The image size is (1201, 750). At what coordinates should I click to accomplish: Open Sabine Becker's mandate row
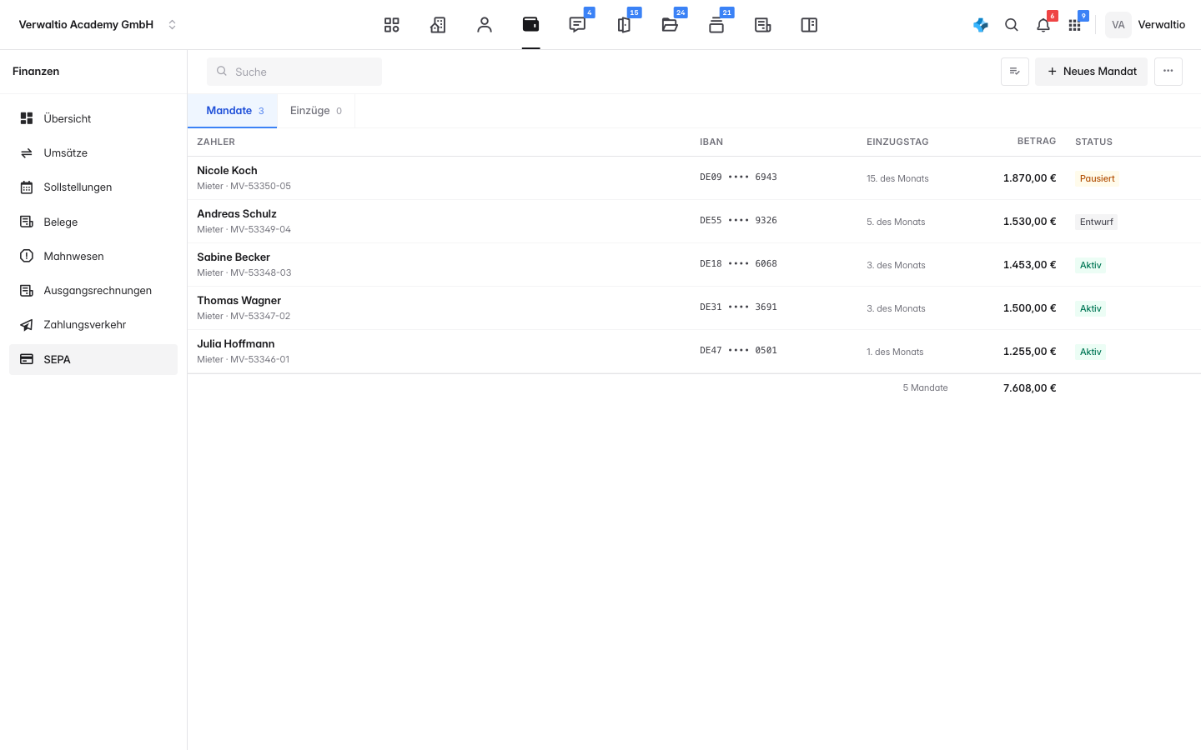[x=694, y=265]
